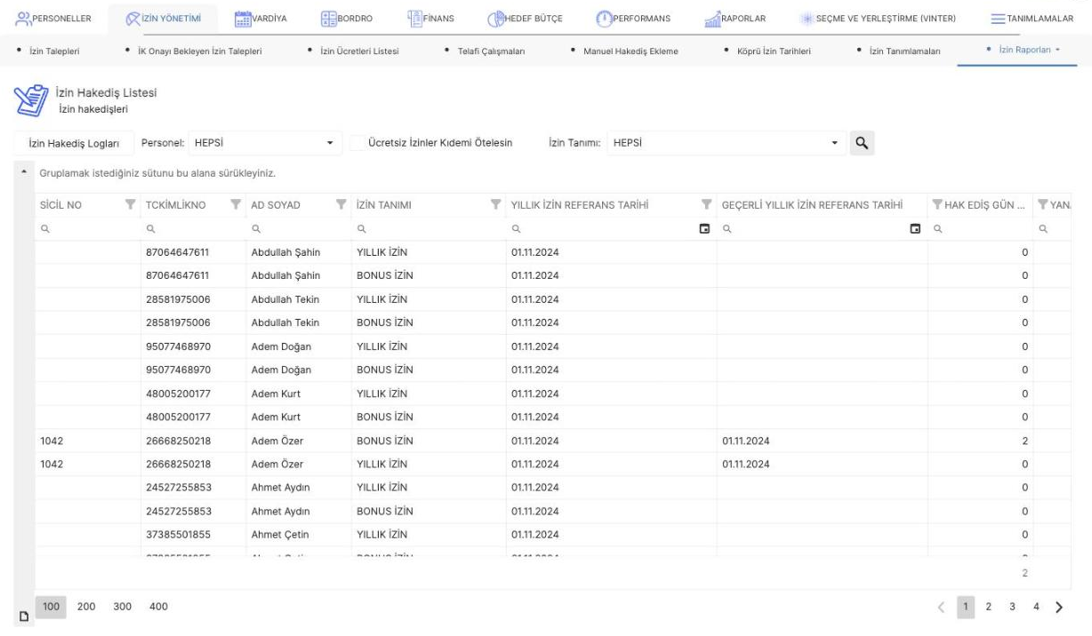Go to the next page arrow
The image size is (1092, 636).
coord(1059,607)
